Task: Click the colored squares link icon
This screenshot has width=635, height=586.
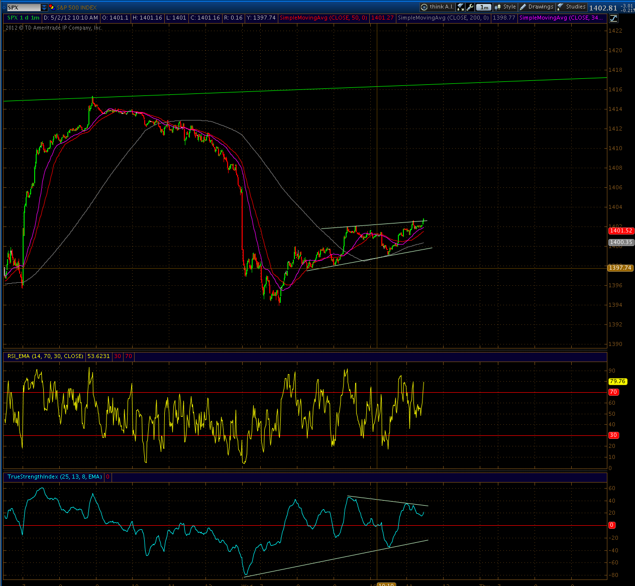Action: [51, 7]
